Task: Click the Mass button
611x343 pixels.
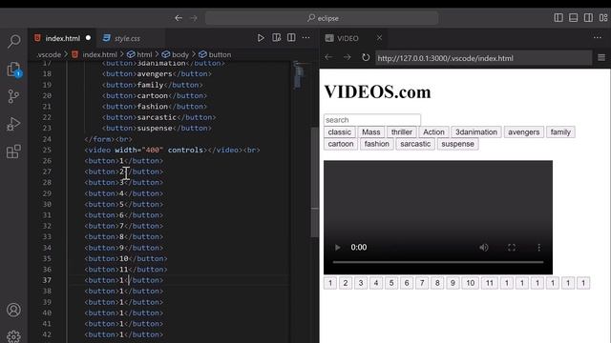Action: [x=371, y=132]
